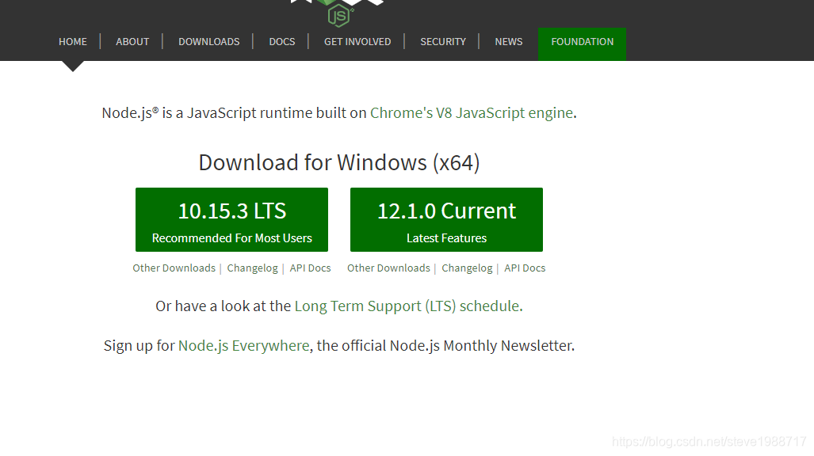Open Other Downloads under 12.1.0 Current
Viewport: 814px width, 456px height.
(389, 268)
